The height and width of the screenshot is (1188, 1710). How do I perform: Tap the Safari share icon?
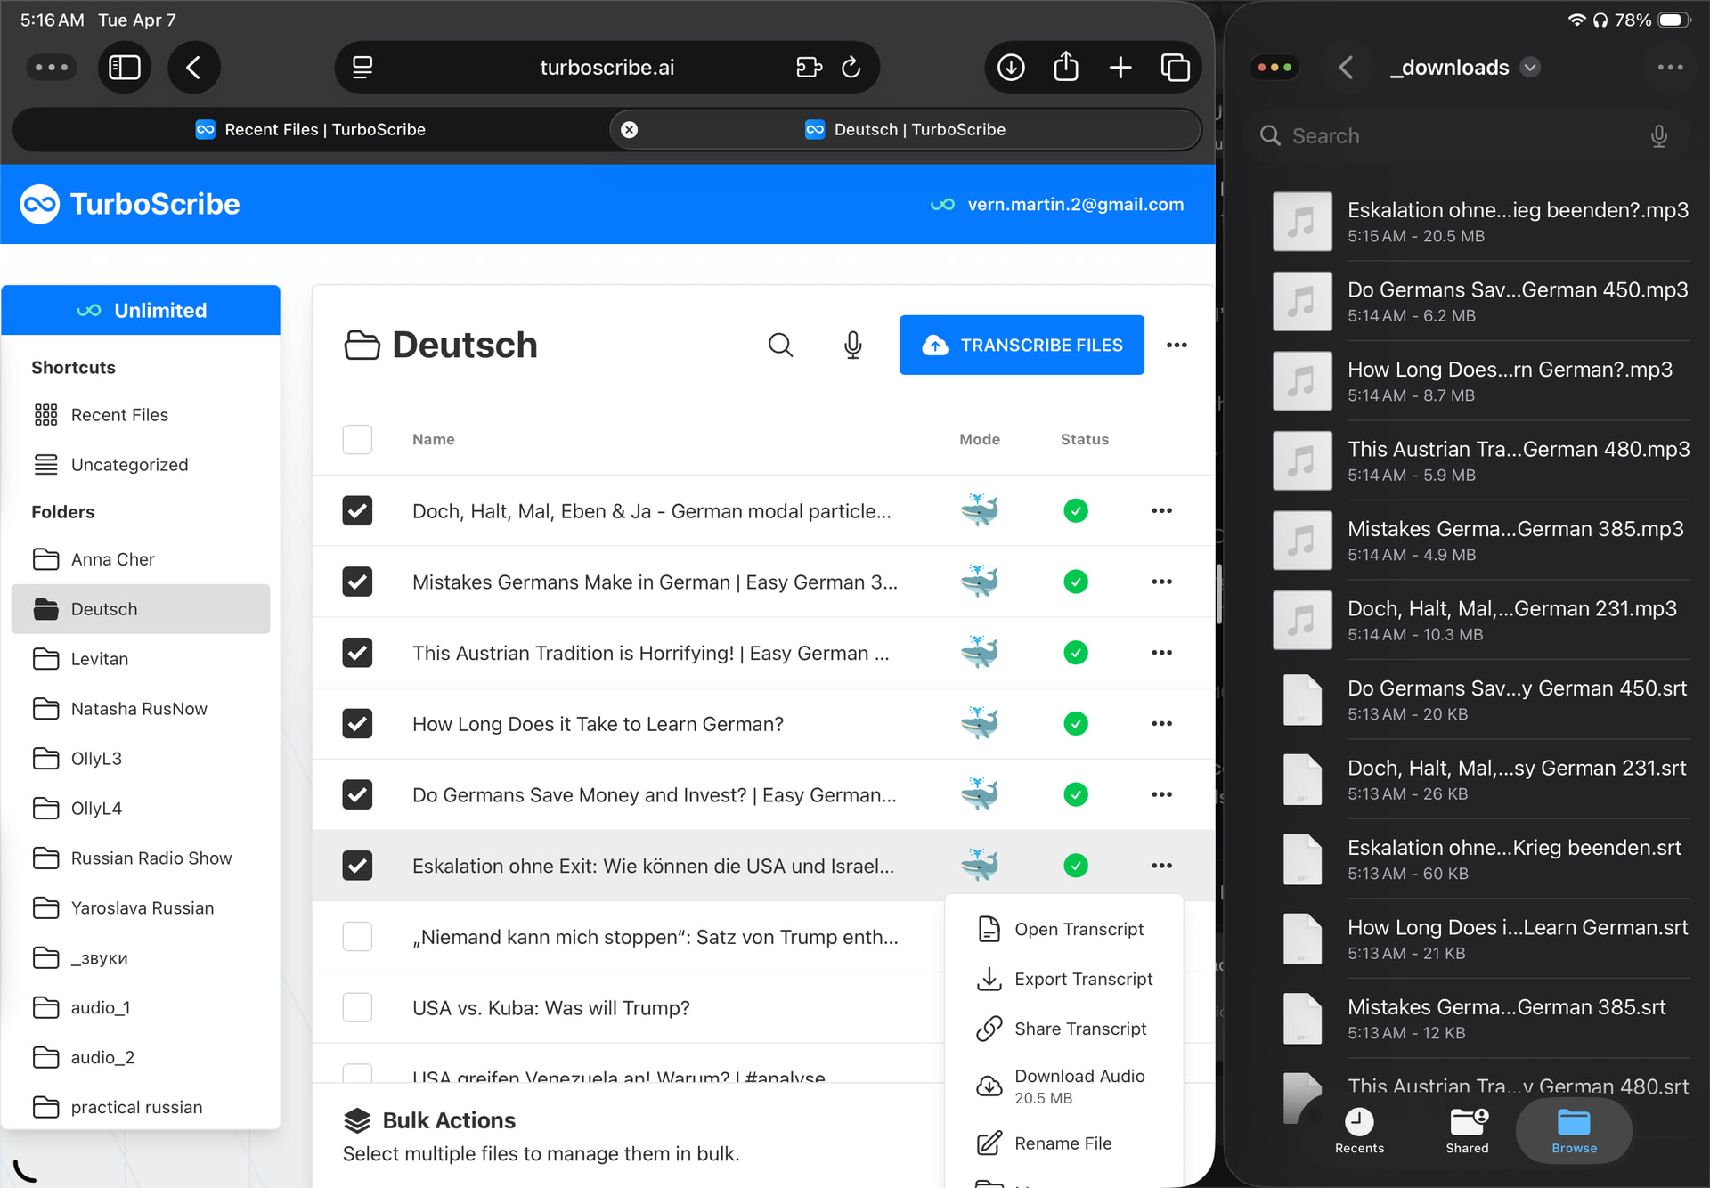tap(1065, 68)
